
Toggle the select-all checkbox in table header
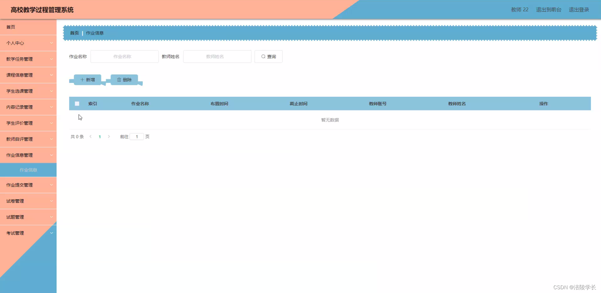pos(77,103)
